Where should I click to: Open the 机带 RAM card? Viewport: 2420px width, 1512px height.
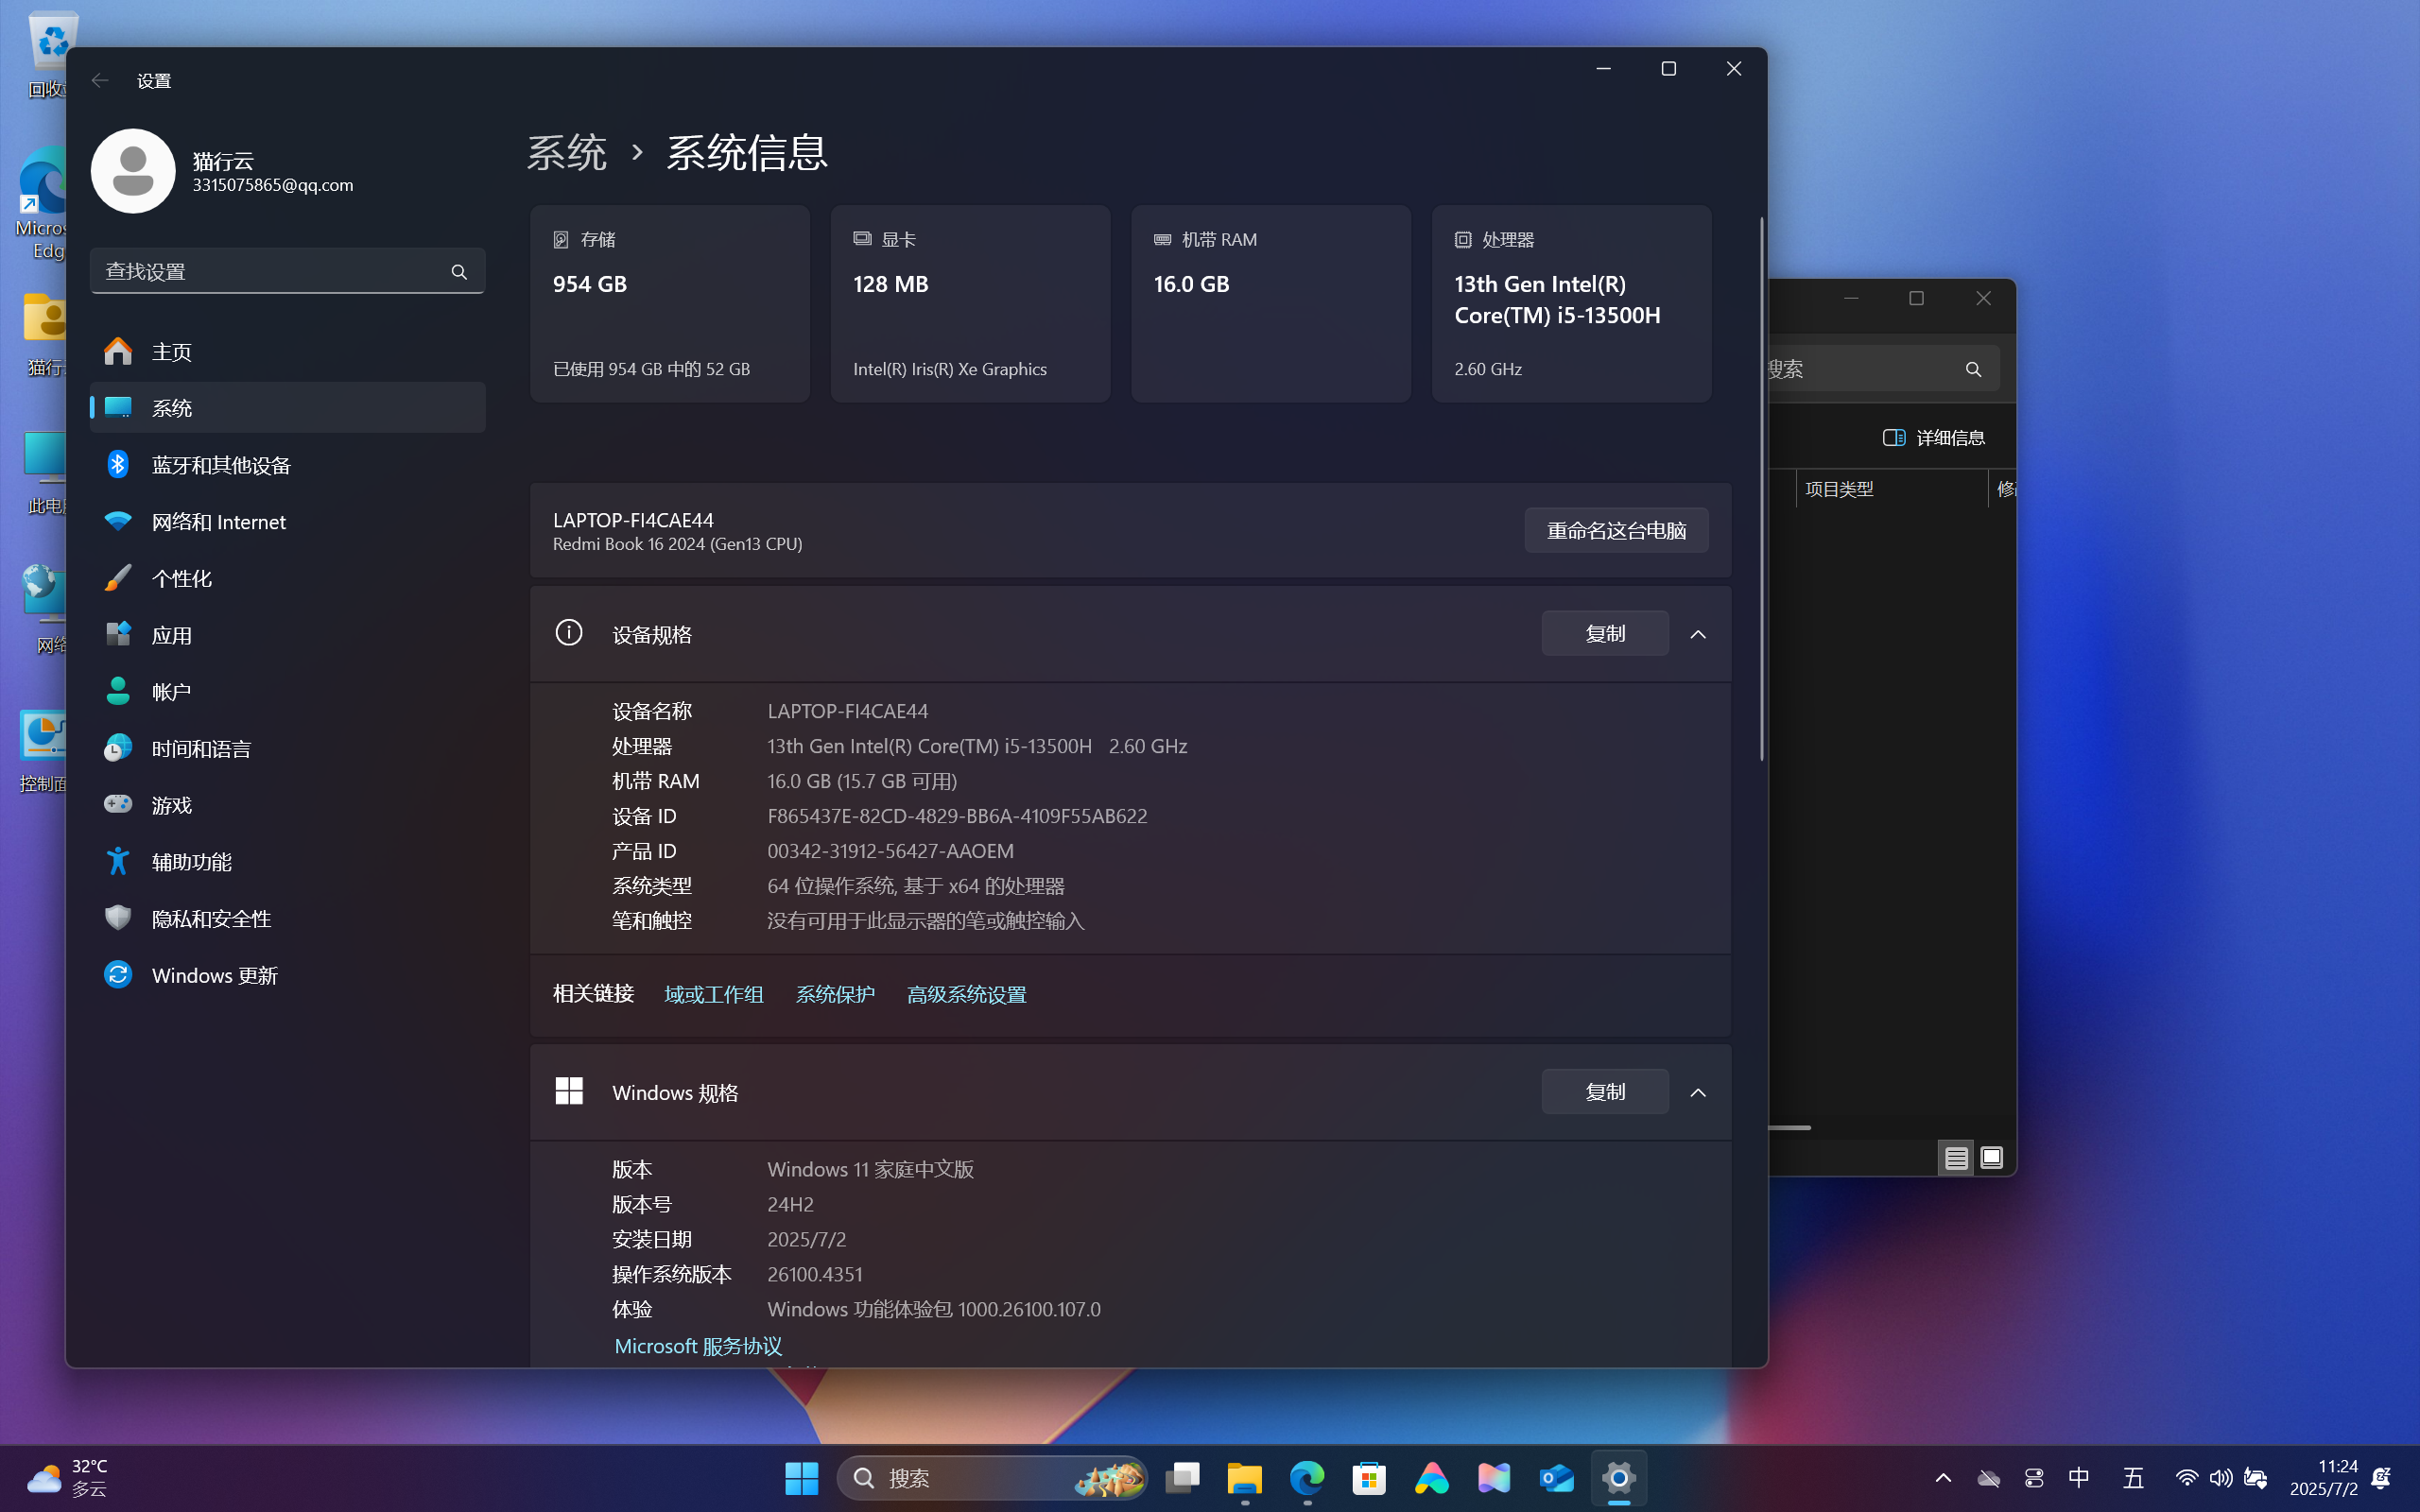pos(1271,304)
